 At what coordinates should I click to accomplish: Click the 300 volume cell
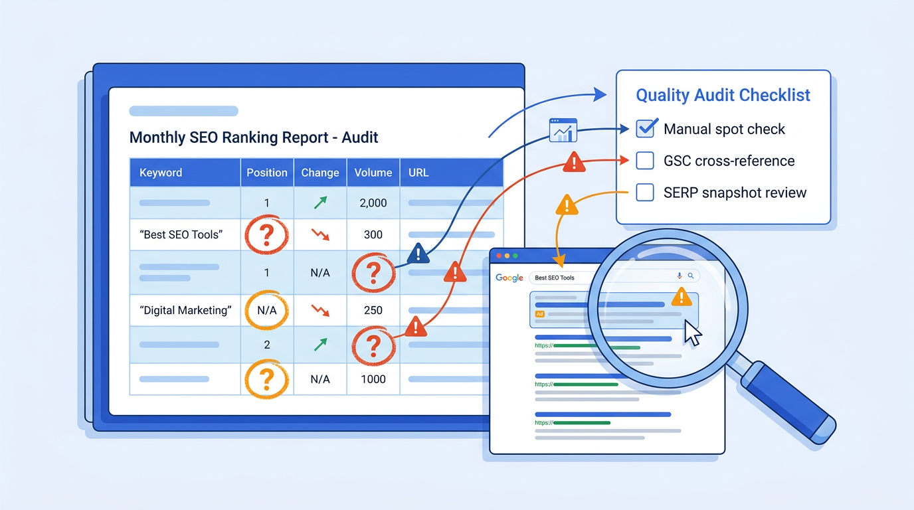pos(373,234)
